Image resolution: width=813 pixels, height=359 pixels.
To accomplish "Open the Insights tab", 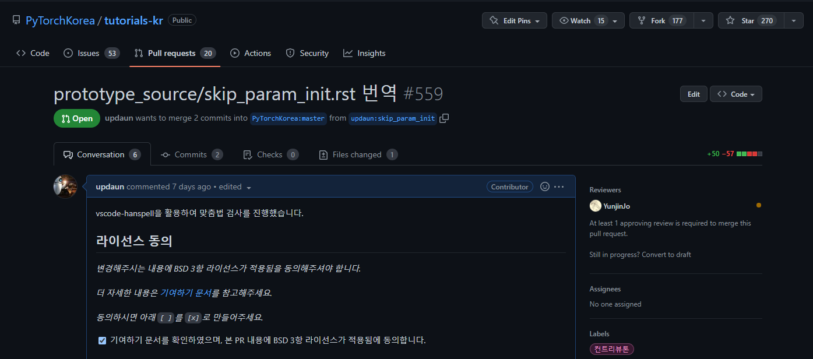I will tap(364, 53).
